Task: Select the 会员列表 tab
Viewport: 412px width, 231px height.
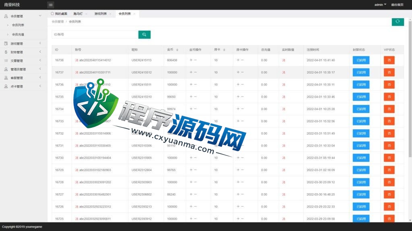Action: pos(125,14)
